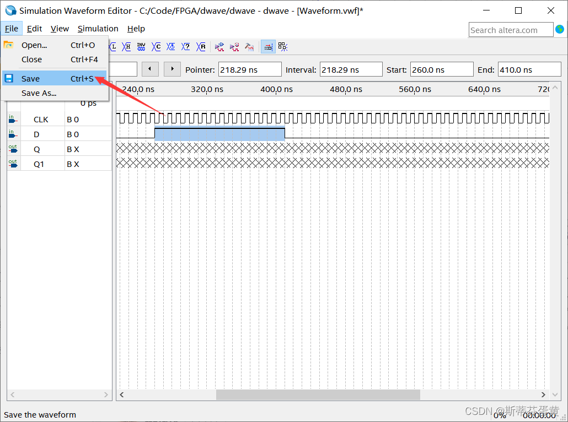This screenshot has height=422, width=568.
Task: Click the Save floppy disk icon
Action: coord(9,78)
